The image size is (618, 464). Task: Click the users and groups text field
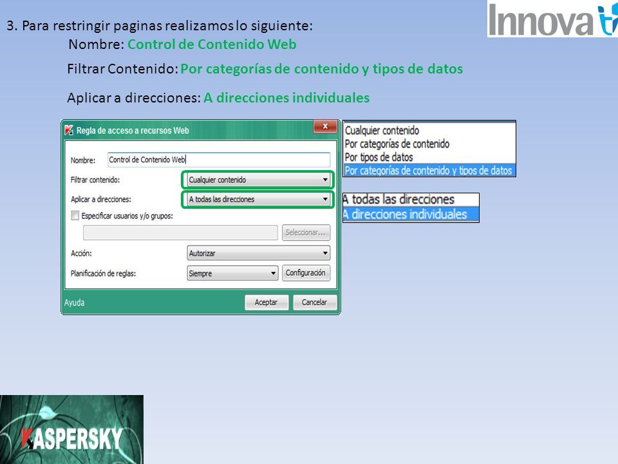[180, 233]
